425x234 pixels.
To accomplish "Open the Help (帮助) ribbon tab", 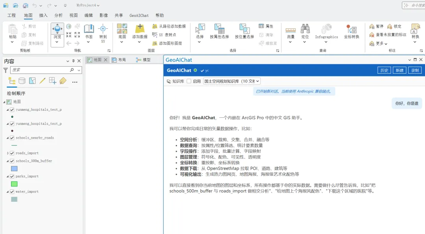I will (x=160, y=15).
